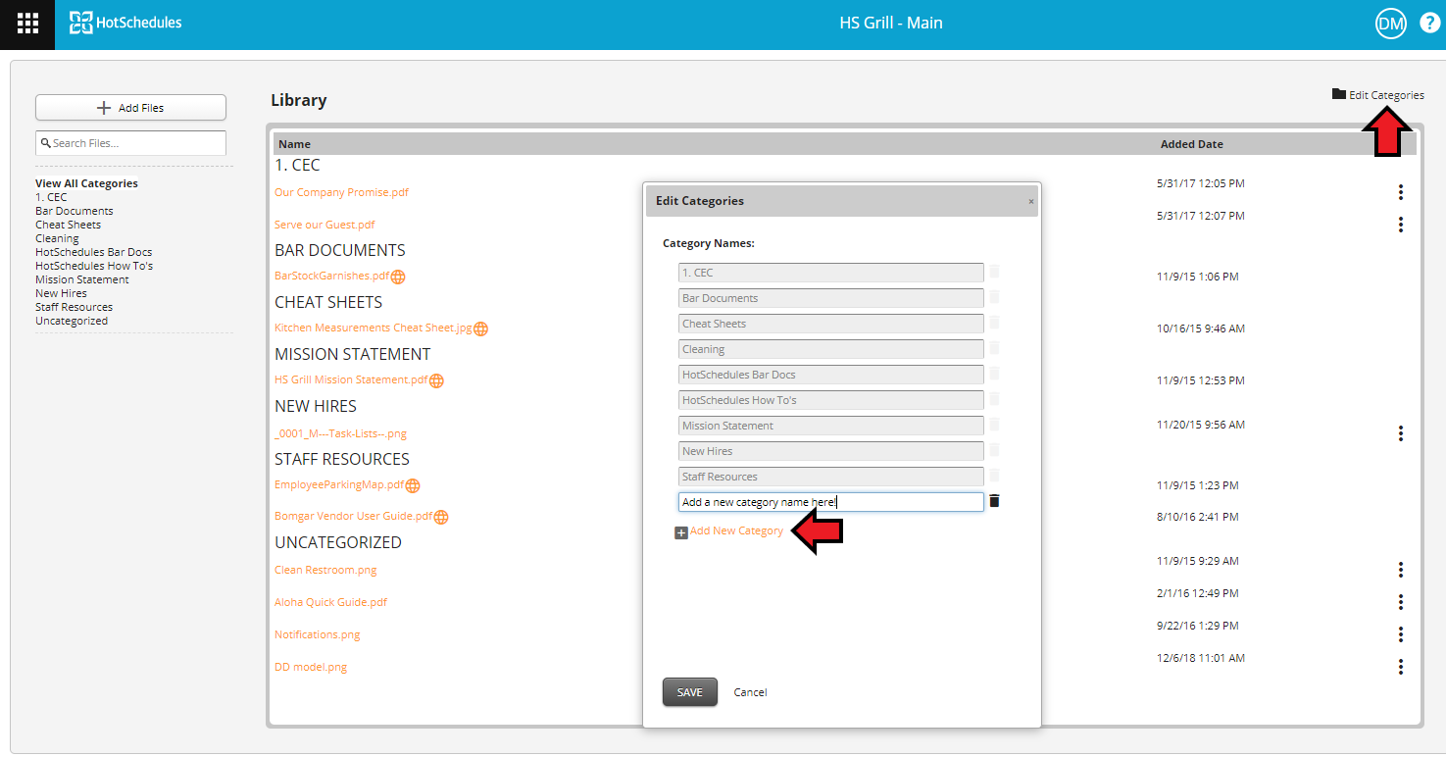The width and height of the screenshot is (1446, 757).
Task: Cancel the Edit Categories dialog
Action: 750,692
